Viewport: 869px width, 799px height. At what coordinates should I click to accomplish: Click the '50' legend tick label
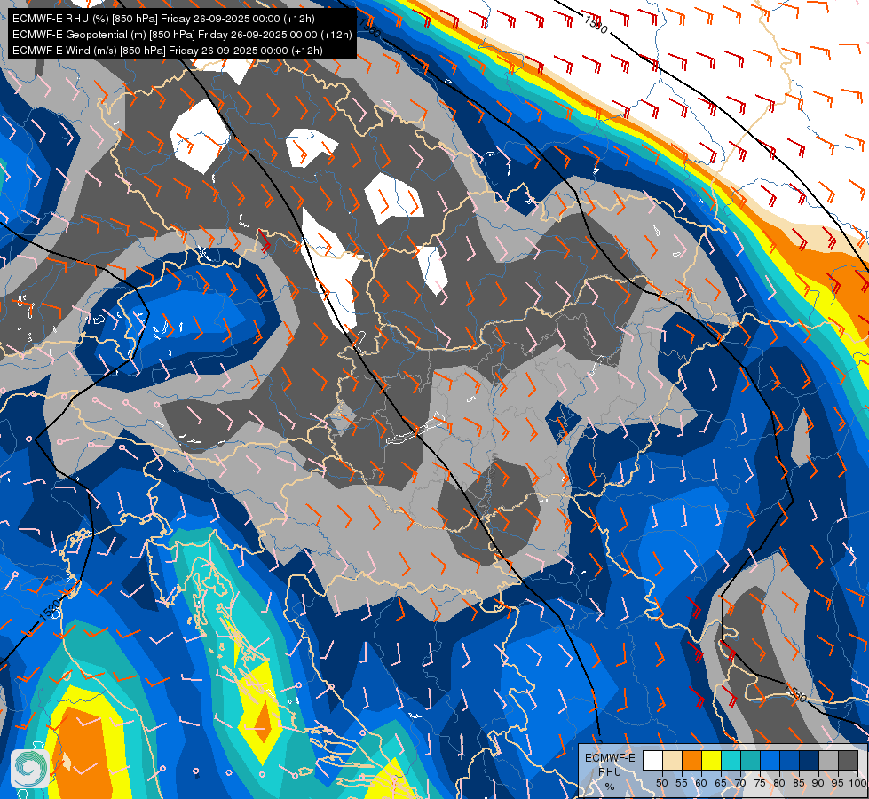click(661, 783)
